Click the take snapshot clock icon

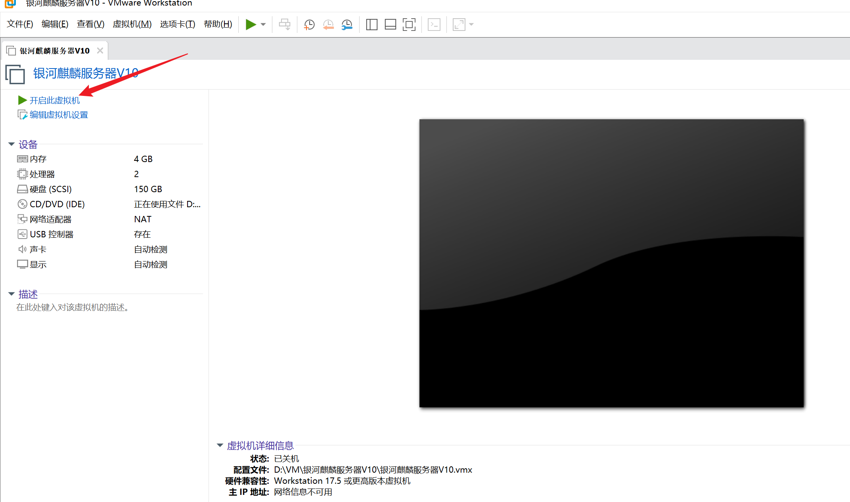(x=309, y=25)
